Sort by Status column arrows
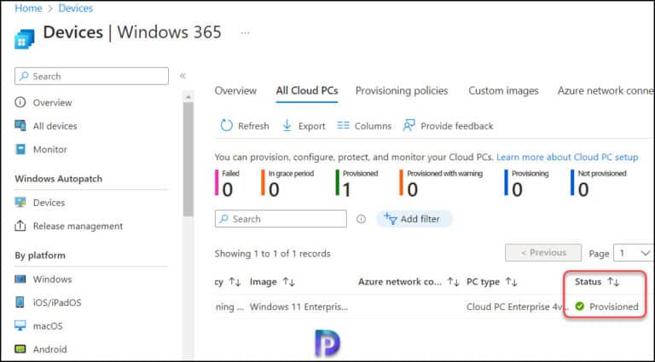 click(x=613, y=282)
